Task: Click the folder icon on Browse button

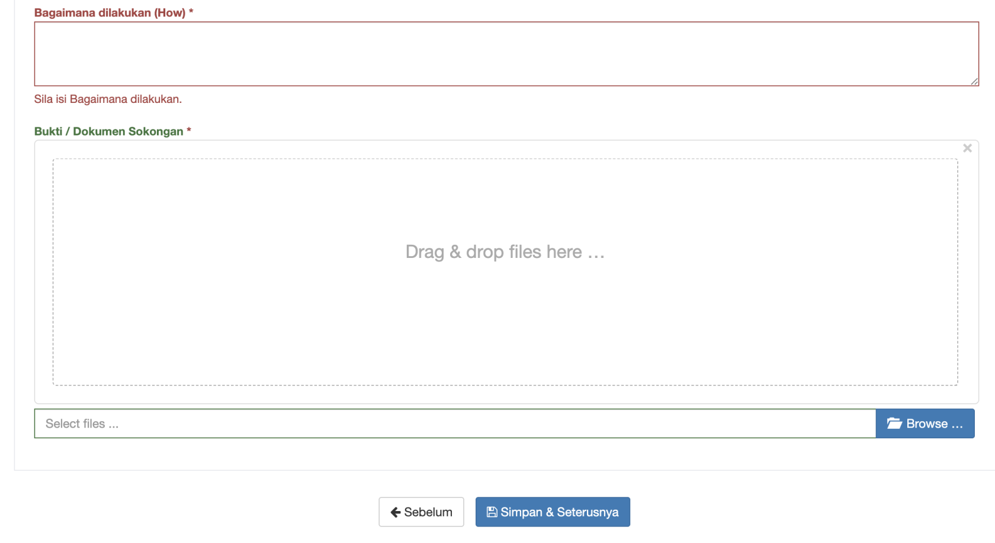Action: tap(894, 424)
